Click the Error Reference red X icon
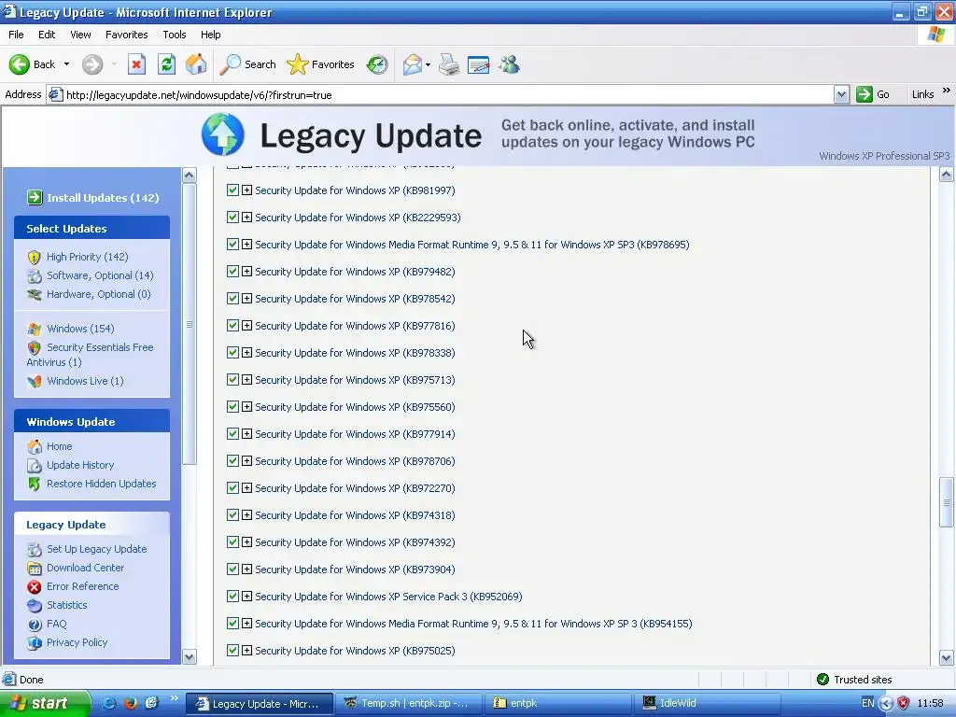This screenshot has height=717, width=956. [35, 587]
